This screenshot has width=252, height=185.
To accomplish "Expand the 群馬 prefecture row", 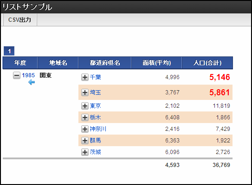I will point(85,141).
